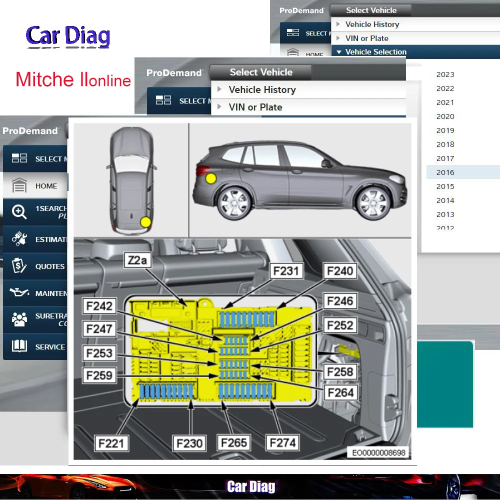Choose model year 2021
Image resolution: width=500 pixels, height=500 pixels.
pyautogui.click(x=445, y=102)
